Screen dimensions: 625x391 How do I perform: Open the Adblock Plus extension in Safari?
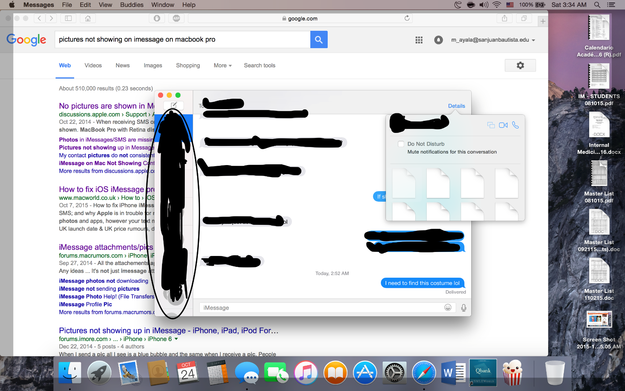[177, 18]
